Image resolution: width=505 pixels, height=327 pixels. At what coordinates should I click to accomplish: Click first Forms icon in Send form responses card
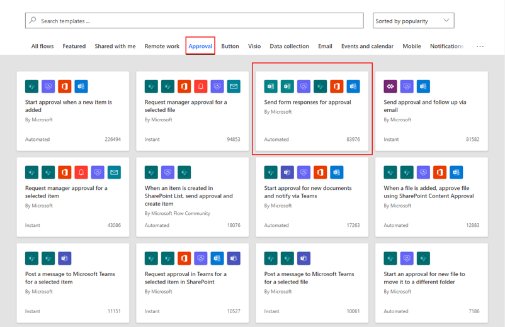[271, 86]
